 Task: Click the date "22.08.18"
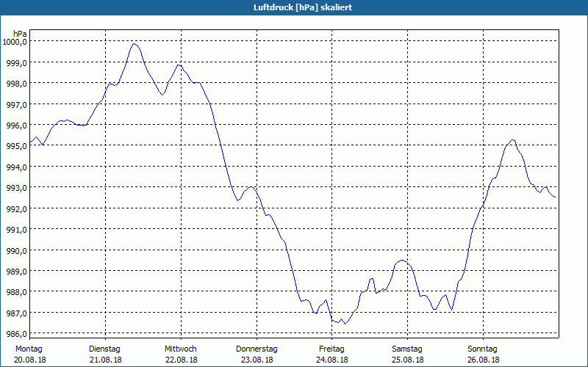point(182,360)
